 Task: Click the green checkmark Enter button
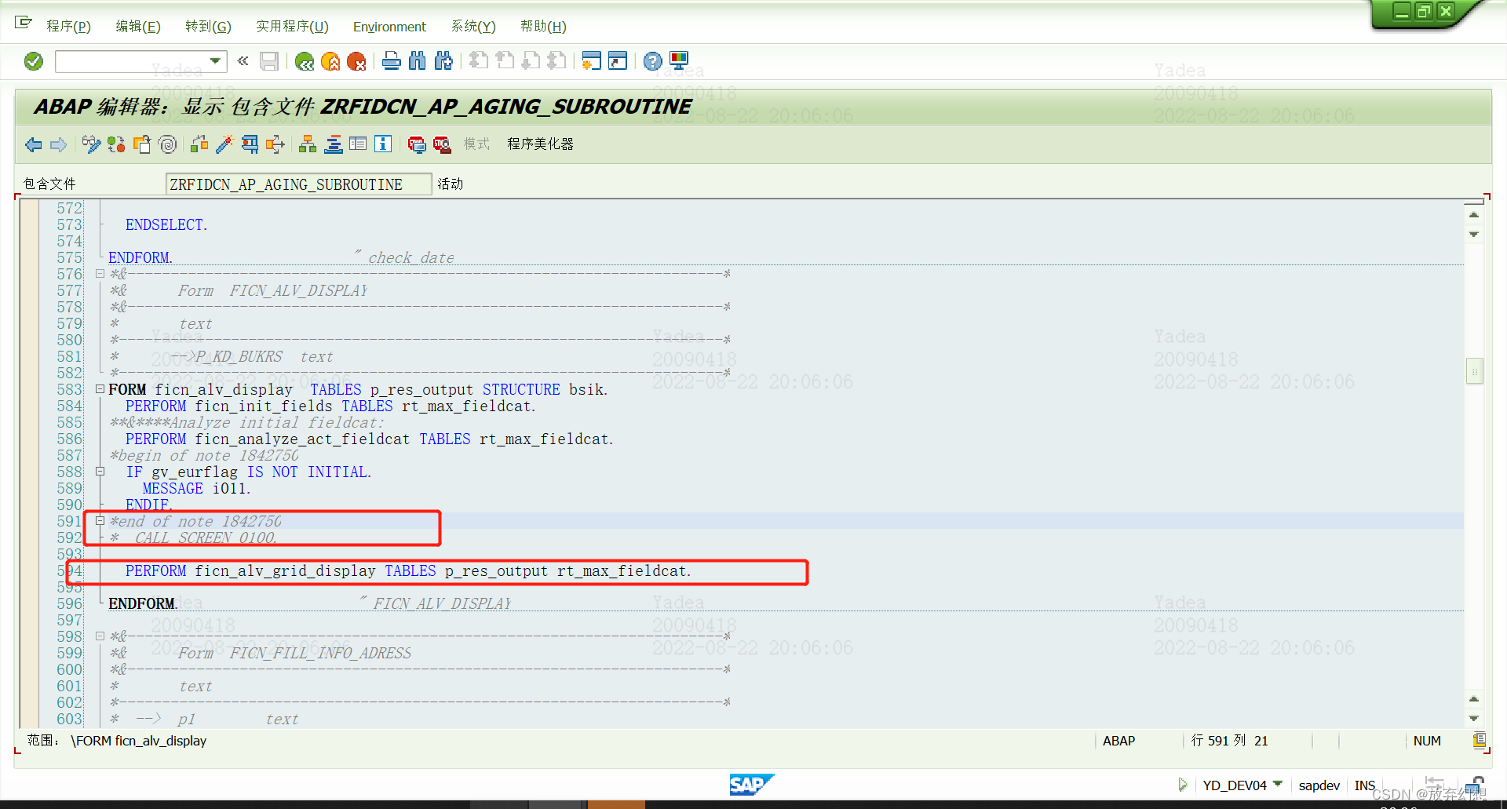pyautogui.click(x=33, y=60)
